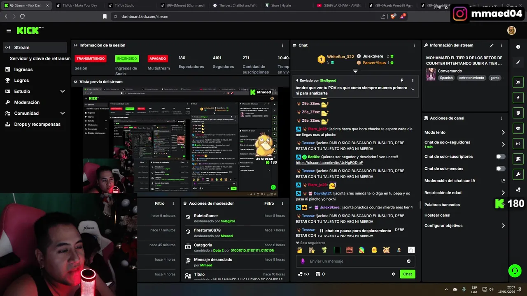This screenshot has height=296, width=527.
Task: Select the yellow duck emote
Action: (374, 250)
